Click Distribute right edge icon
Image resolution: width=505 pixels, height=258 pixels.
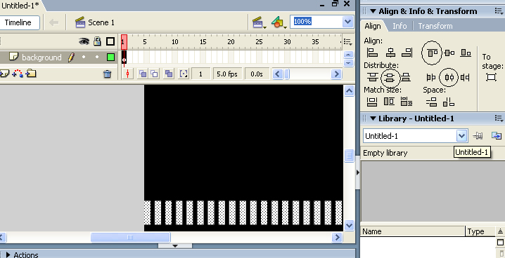pyautogui.click(x=465, y=77)
